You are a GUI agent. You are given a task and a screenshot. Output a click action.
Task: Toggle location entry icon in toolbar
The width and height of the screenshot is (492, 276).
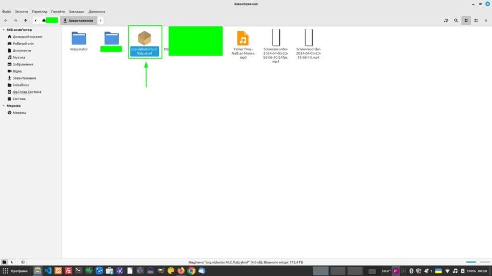tap(446, 21)
